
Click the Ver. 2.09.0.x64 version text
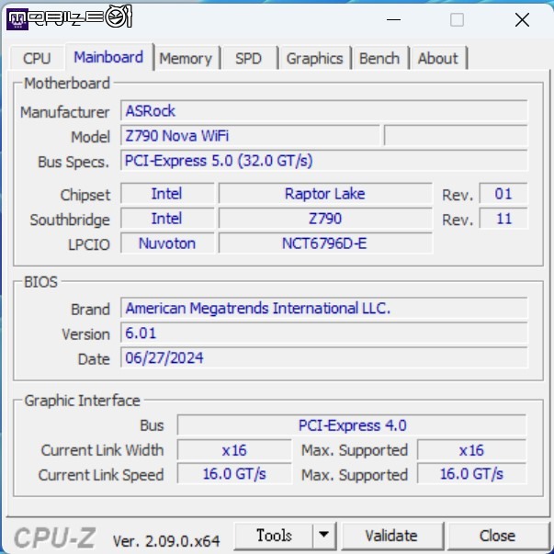coord(166,541)
